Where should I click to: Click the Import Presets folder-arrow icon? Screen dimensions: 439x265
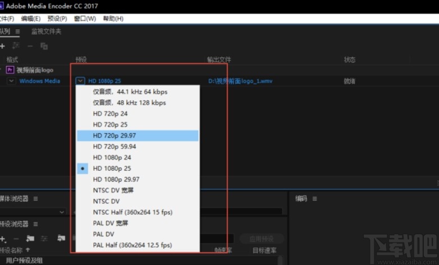pos(61,238)
